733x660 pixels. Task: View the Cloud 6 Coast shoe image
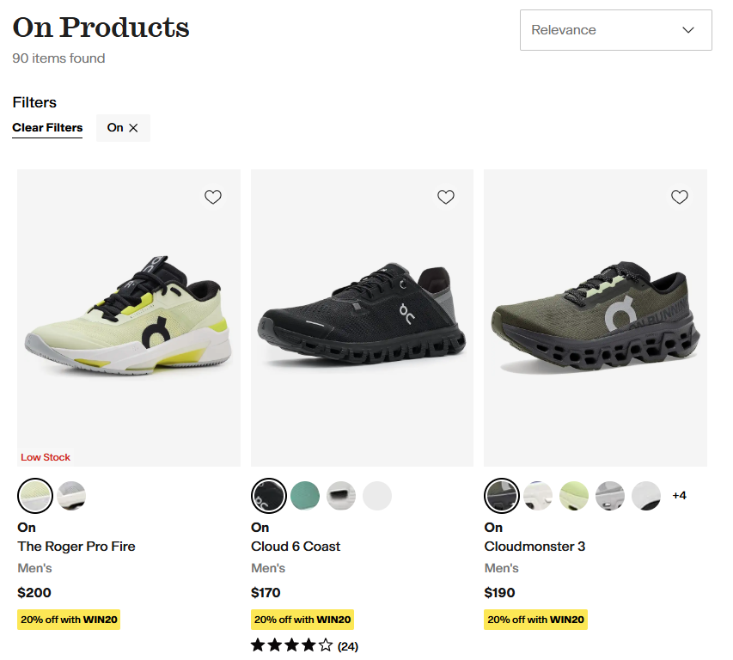tap(362, 318)
